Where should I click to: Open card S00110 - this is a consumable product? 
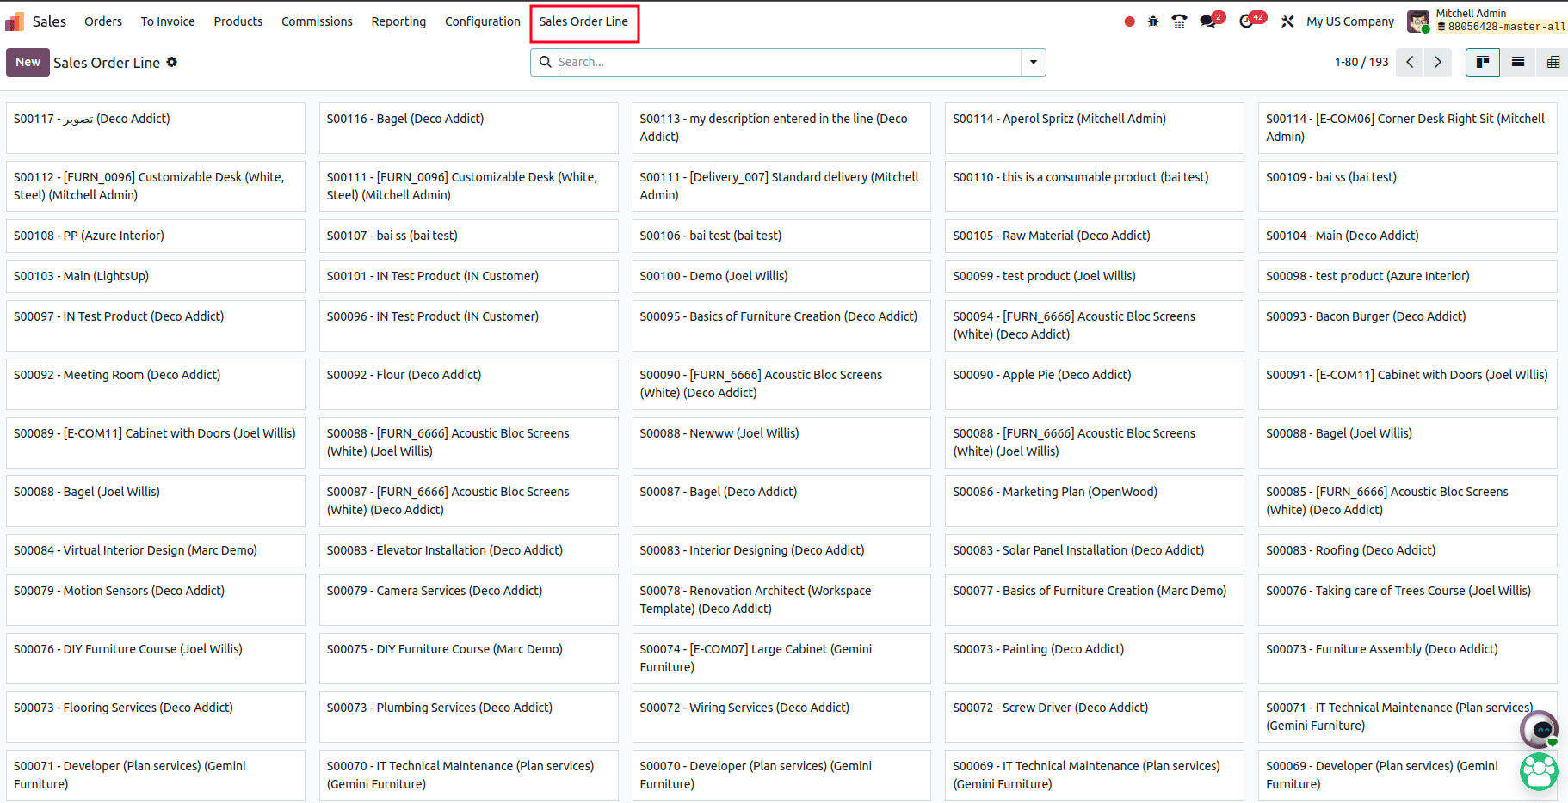tap(1094, 187)
